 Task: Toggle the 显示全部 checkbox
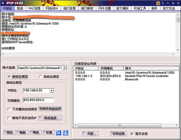[132, 134]
